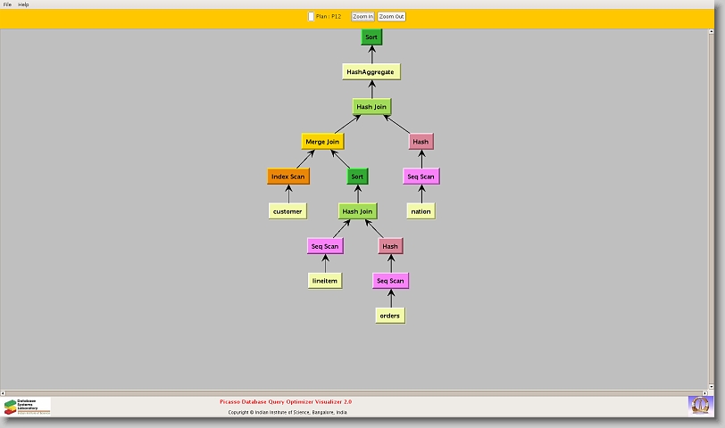Image resolution: width=725 pixels, height=428 pixels.
Task: Select the Hash Join node below HashAggregate
Action: (x=371, y=107)
